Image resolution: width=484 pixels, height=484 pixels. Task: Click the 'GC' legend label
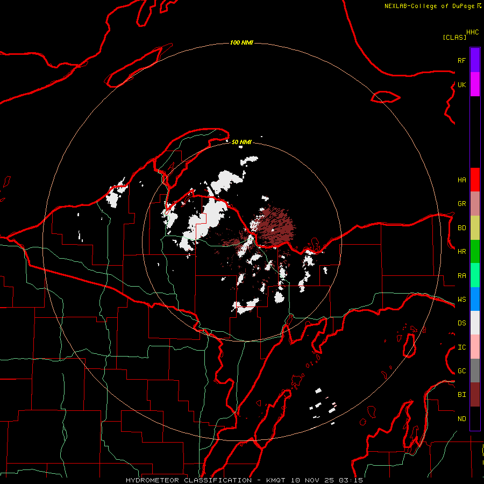point(461,371)
